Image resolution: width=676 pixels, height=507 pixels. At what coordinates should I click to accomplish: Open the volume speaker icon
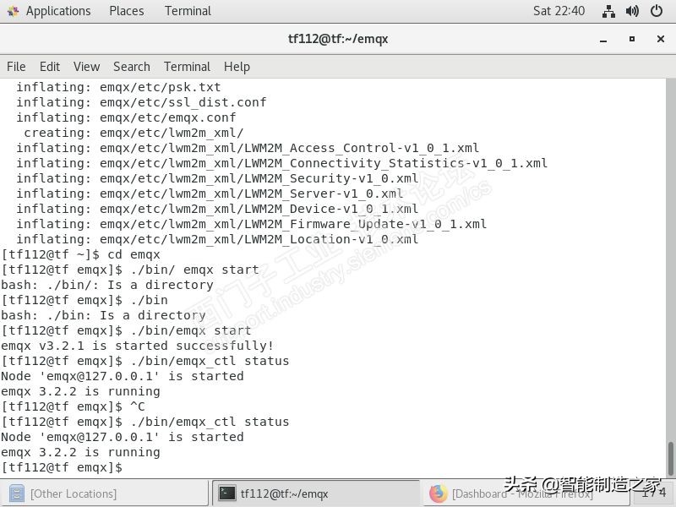632,11
